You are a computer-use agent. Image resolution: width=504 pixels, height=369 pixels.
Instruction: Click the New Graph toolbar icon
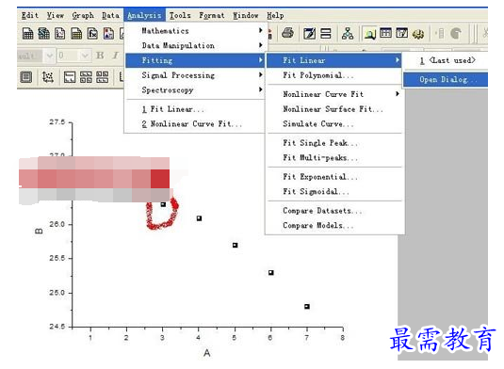click(x=60, y=33)
